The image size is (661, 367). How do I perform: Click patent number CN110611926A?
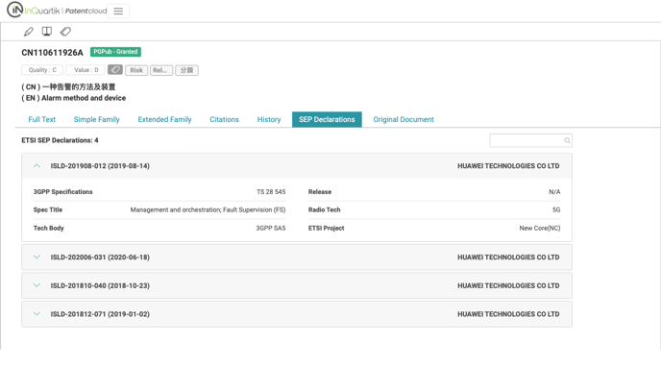click(52, 53)
